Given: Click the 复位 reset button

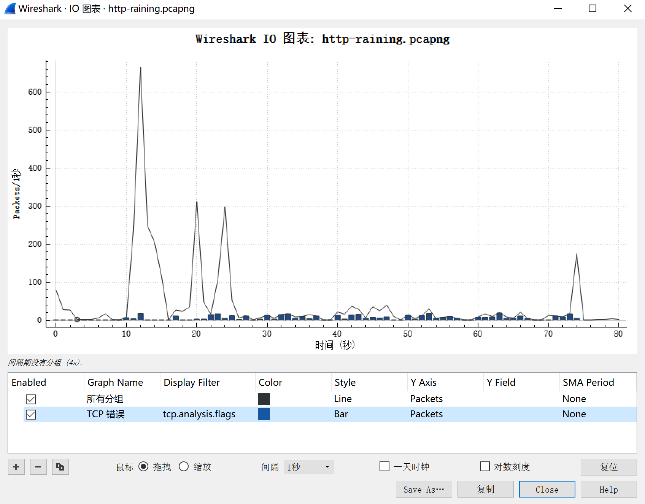Looking at the screenshot, I should coord(608,467).
